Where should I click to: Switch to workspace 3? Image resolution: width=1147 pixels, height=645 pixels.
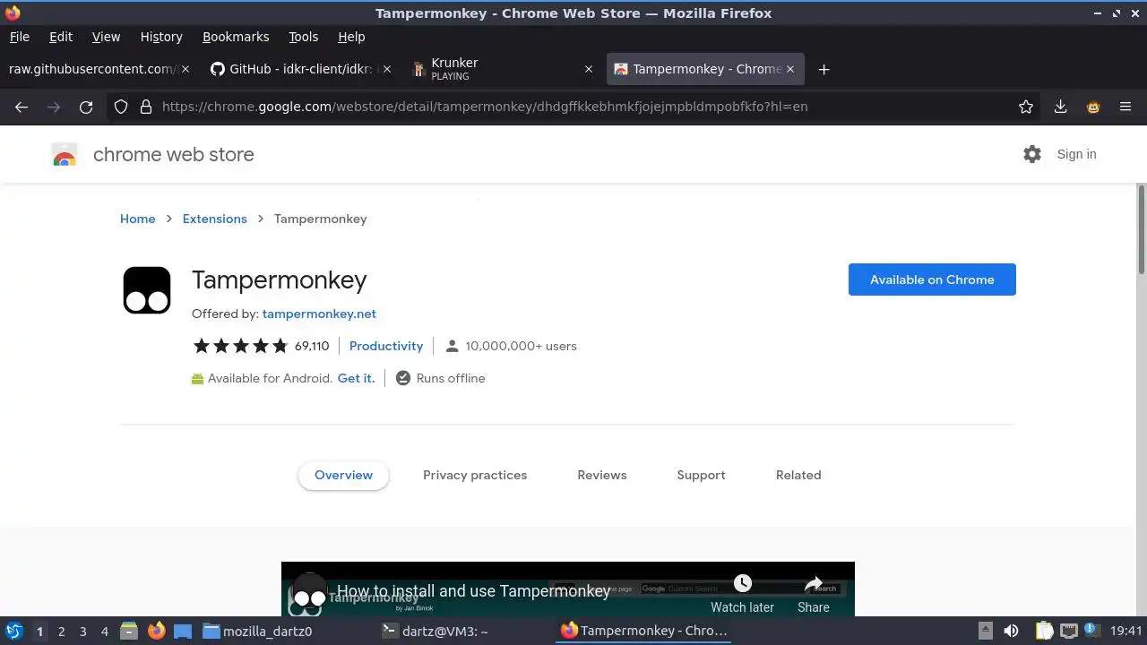(x=82, y=631)
